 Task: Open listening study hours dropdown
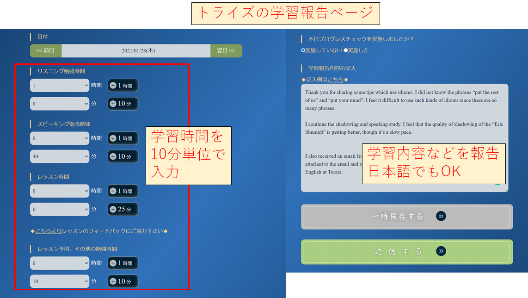[60, 86]
